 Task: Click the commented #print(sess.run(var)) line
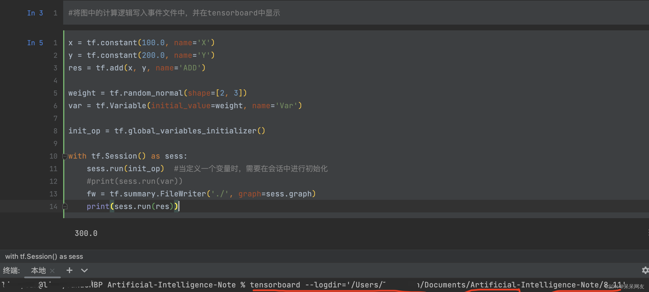[134, 181]
